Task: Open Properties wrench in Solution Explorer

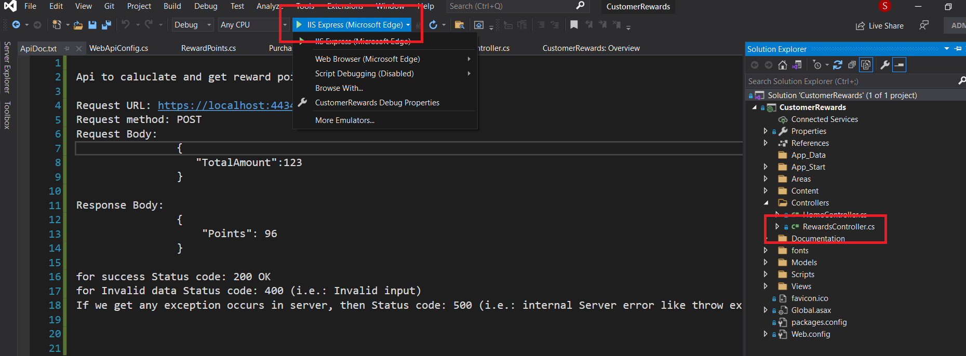Action: (885, 65)
